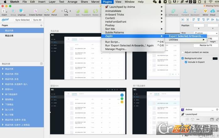Toggle the Background color checkbox

click(x=183, y=58)
